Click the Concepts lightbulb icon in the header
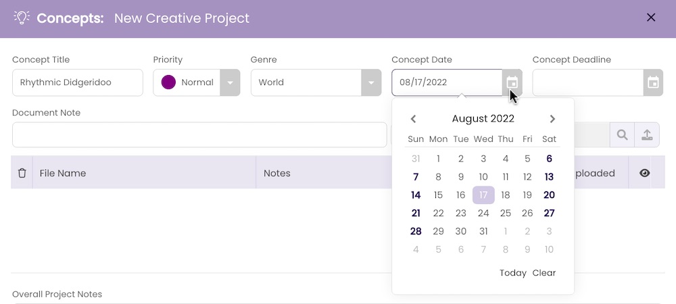The image size is (676, 304). [22, 18]
